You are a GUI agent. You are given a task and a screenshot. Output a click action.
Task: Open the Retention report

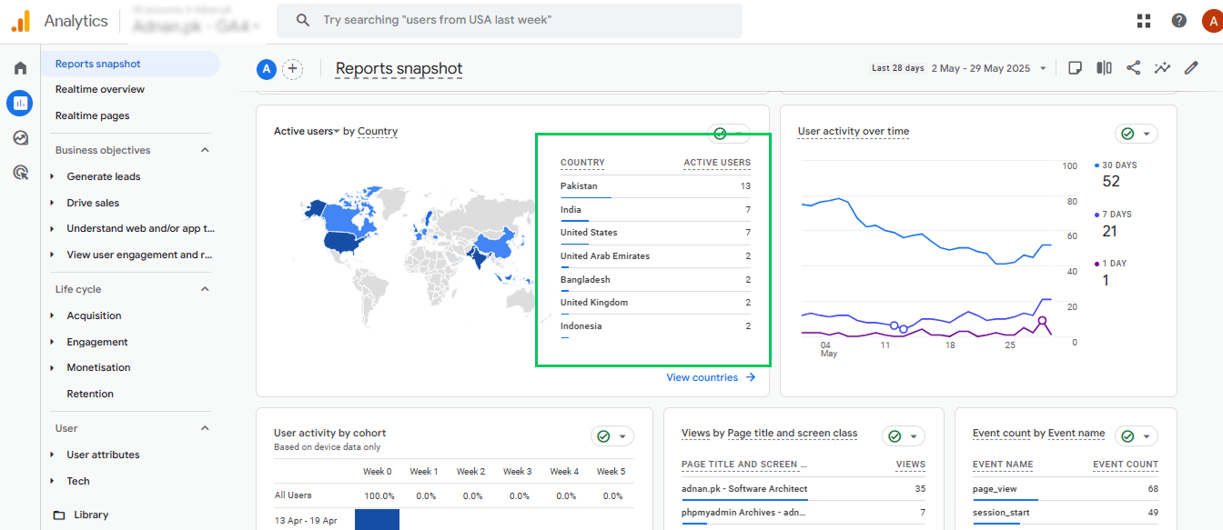90,394
